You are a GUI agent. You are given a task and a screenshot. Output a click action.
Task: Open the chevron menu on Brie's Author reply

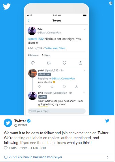click(x=84, y=93)
